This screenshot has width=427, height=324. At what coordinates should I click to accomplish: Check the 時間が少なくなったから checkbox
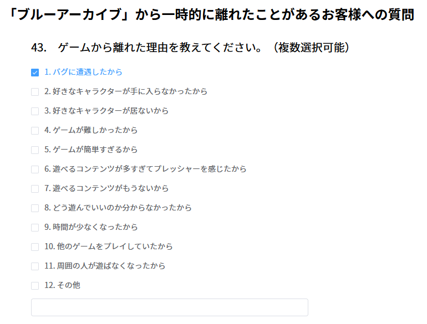pyautogui.click(x=35, y=228)
